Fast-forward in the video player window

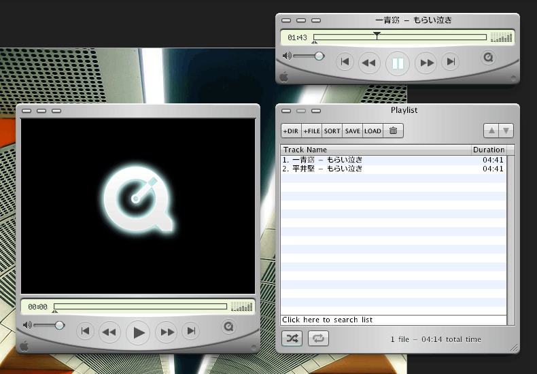click(x=167, y=333)
